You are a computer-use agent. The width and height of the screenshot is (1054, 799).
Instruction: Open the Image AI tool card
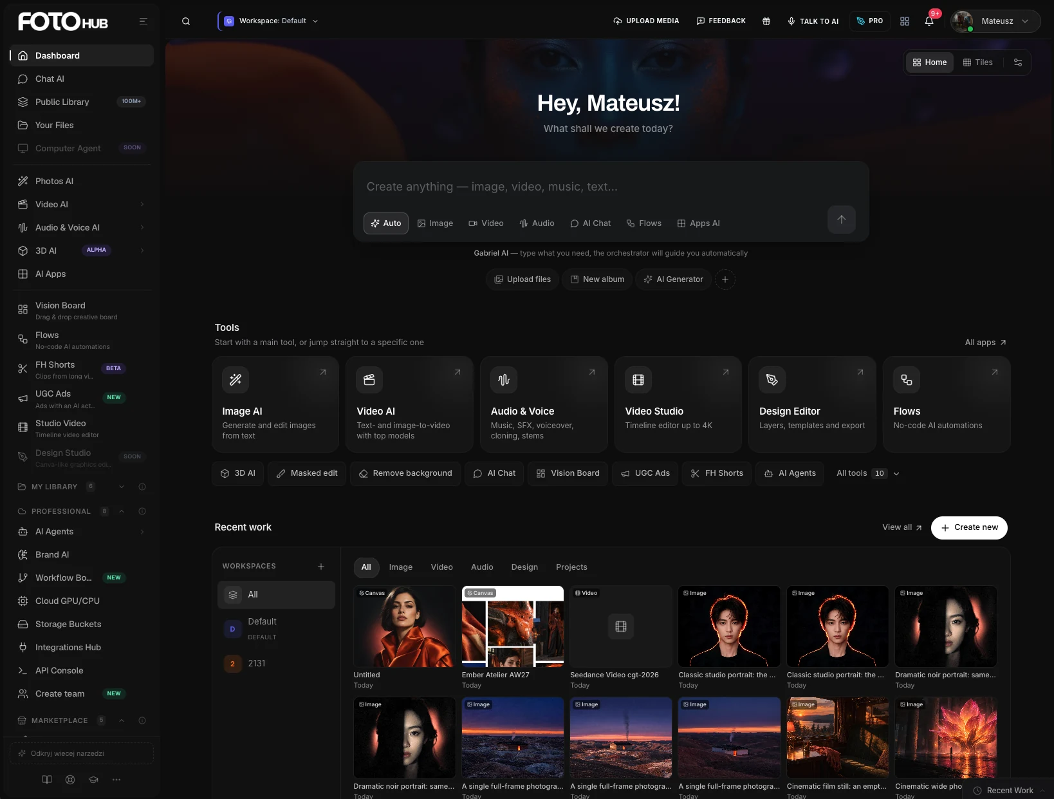(x=275, y=404)
